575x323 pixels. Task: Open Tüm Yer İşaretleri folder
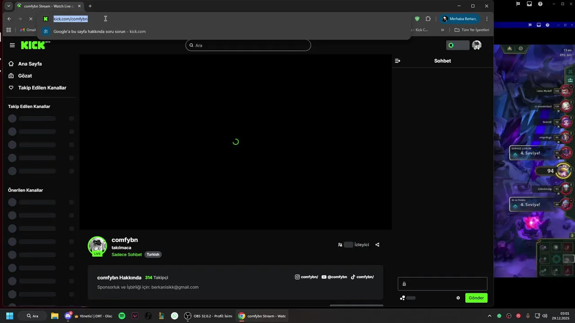(472, 30)
